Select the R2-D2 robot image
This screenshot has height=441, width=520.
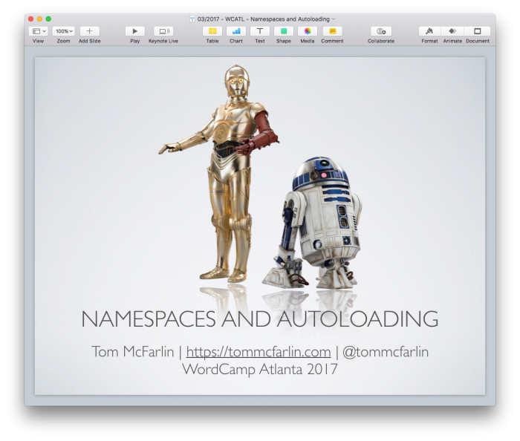pyautogui.click(x=313, y=223)
